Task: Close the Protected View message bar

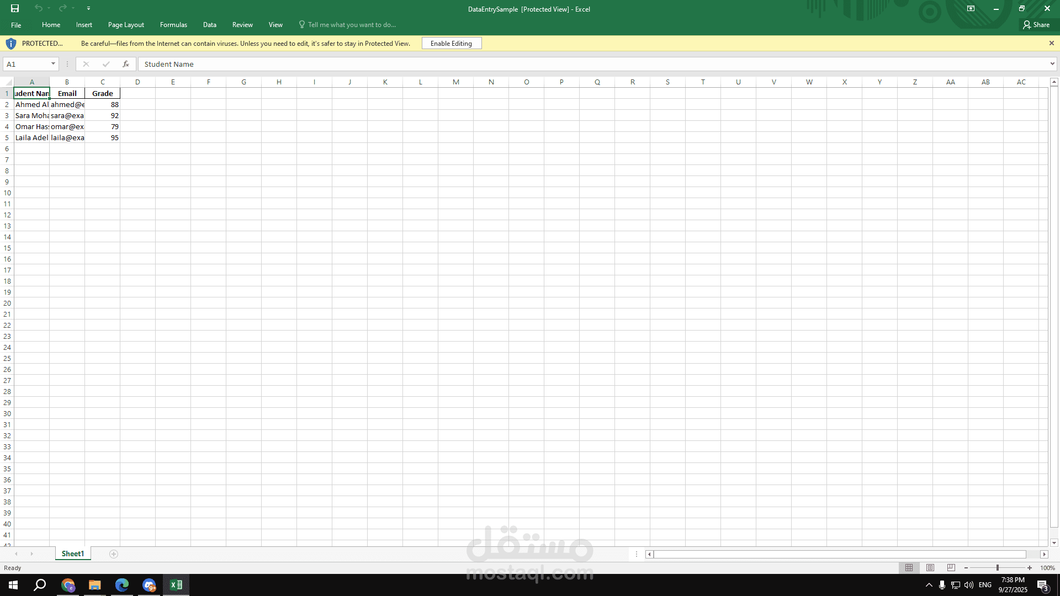Action: [x=1052, y=43]
